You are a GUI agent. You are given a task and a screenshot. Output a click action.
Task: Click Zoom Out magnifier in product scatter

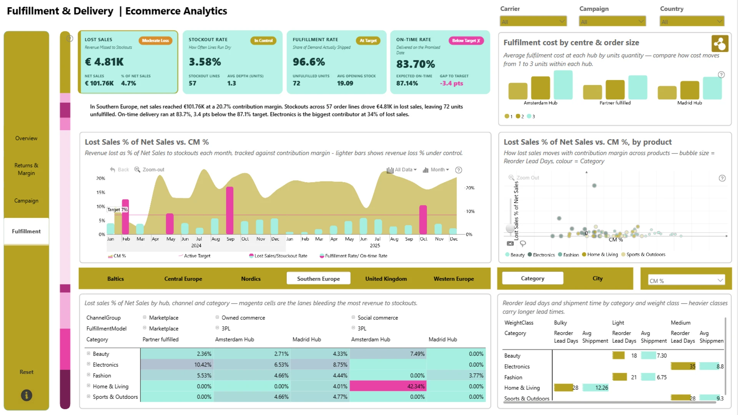pyautogui.click(x=511, y=178)
